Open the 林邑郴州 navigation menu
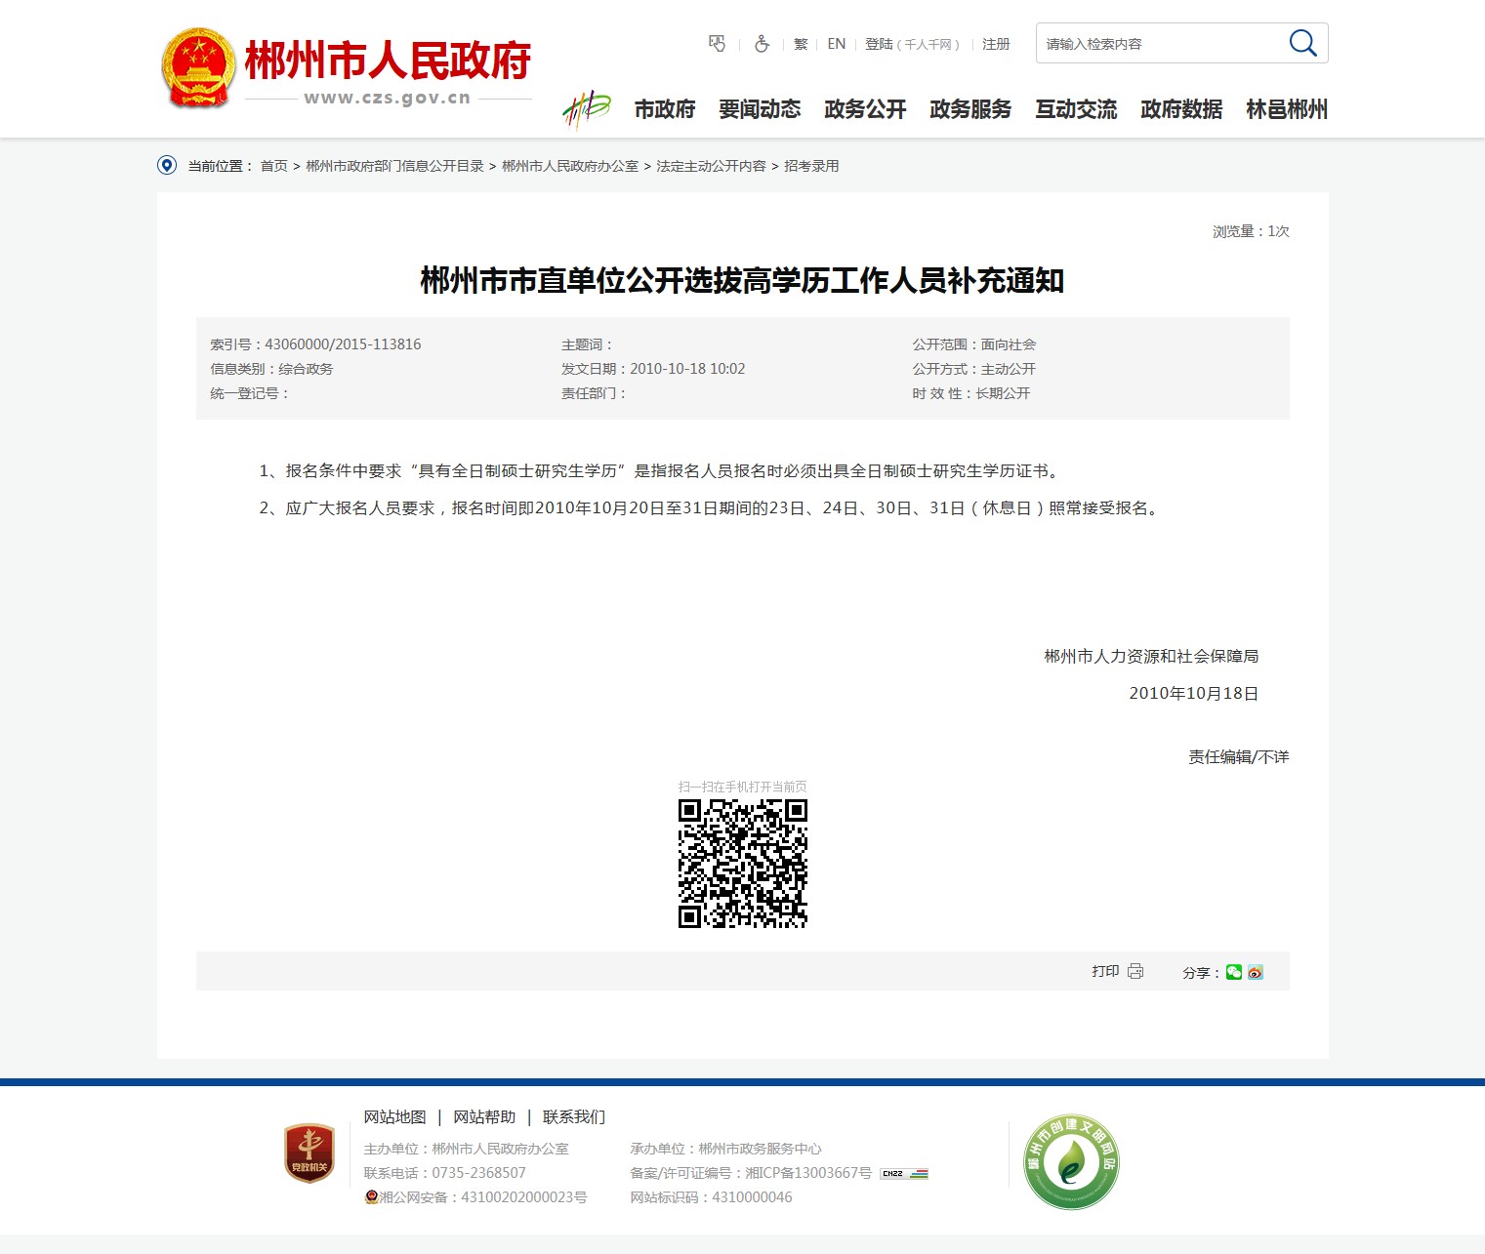The width and height of the screenshot is (1485, 1254). (1287, 109)
